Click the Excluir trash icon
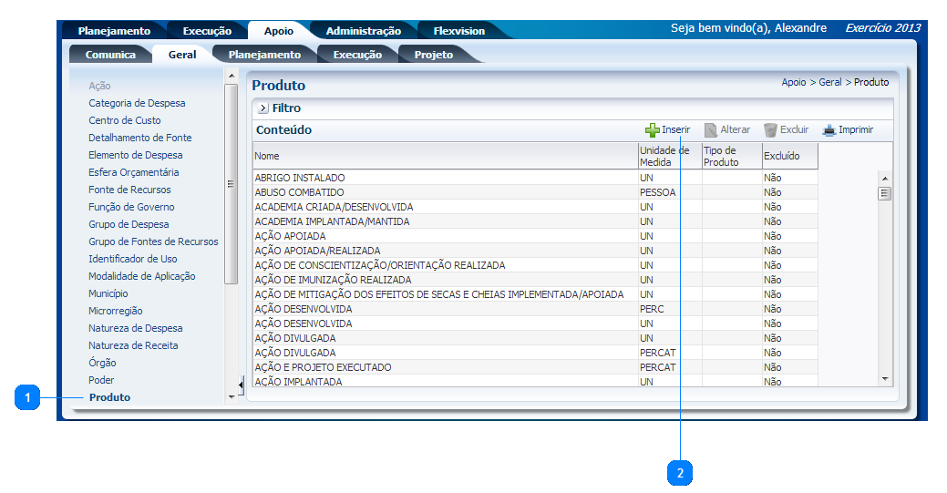 click(x=770, y=130)
